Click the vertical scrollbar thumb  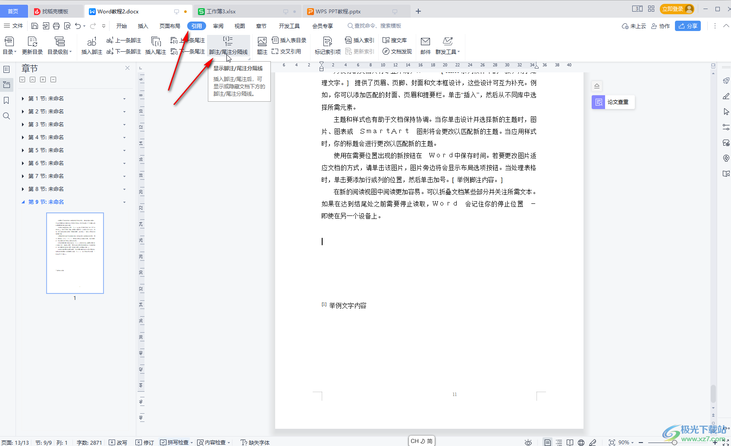point(713,394)
